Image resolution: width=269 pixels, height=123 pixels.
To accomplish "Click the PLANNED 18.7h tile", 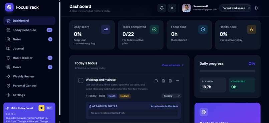I will coord(213,85).
